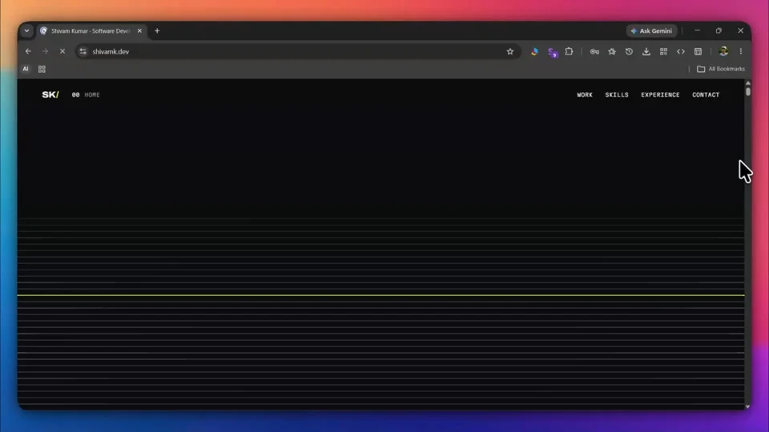Open the AI bookmark in bookmarks bar
The width and height of the screenshot is (769, 432).
coord(26,69)
